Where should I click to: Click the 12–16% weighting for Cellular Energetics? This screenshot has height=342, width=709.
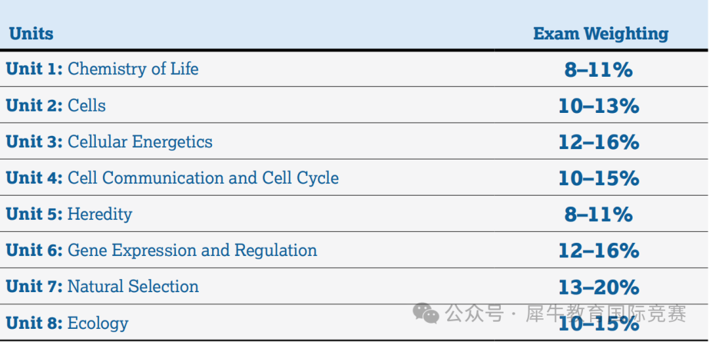[598, 142]
